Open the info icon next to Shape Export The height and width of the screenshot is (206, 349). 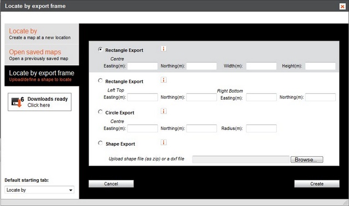click(164, 142)
